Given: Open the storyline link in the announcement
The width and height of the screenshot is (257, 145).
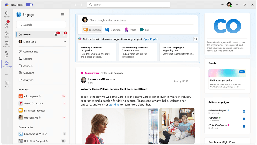Looking at the screenshot, I should pos(114,105).
